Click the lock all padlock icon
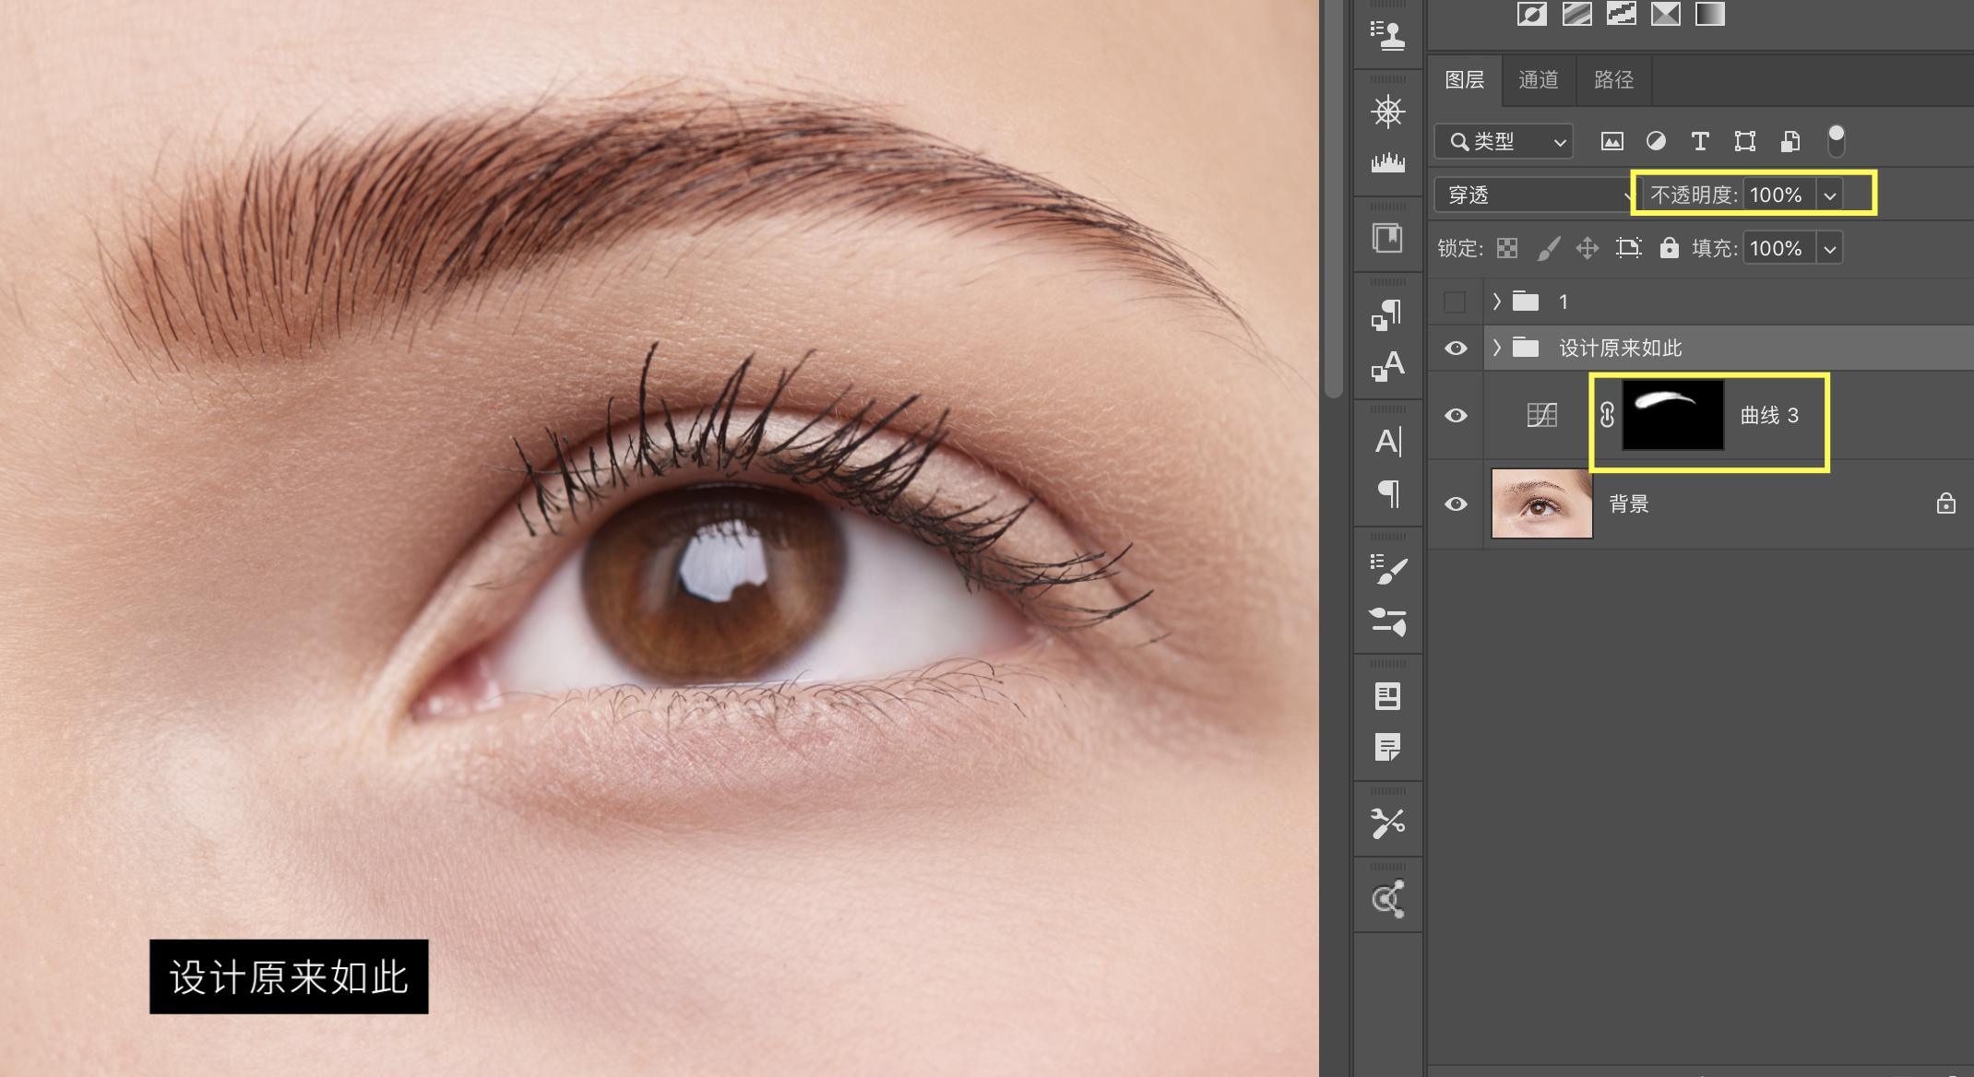The height and width of the screenshot is (1077, 1974). [1669, 248]
